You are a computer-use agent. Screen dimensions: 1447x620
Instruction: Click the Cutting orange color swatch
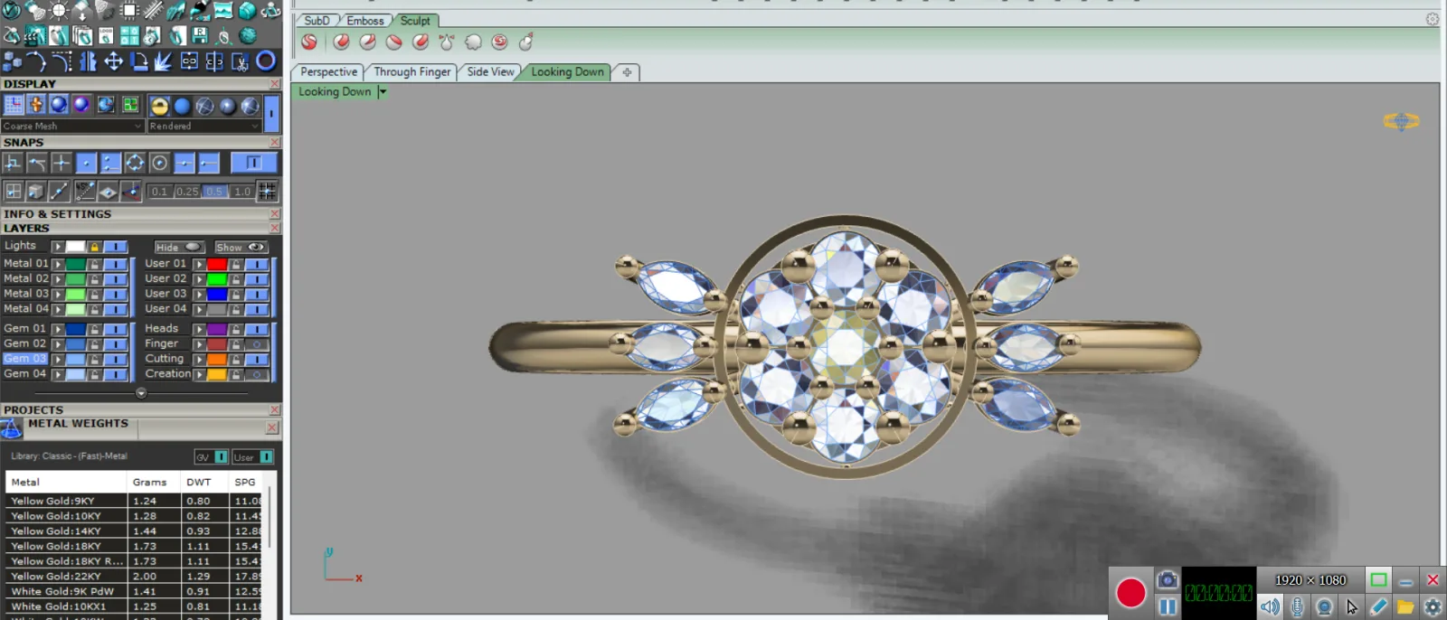[x=217, y=359]
